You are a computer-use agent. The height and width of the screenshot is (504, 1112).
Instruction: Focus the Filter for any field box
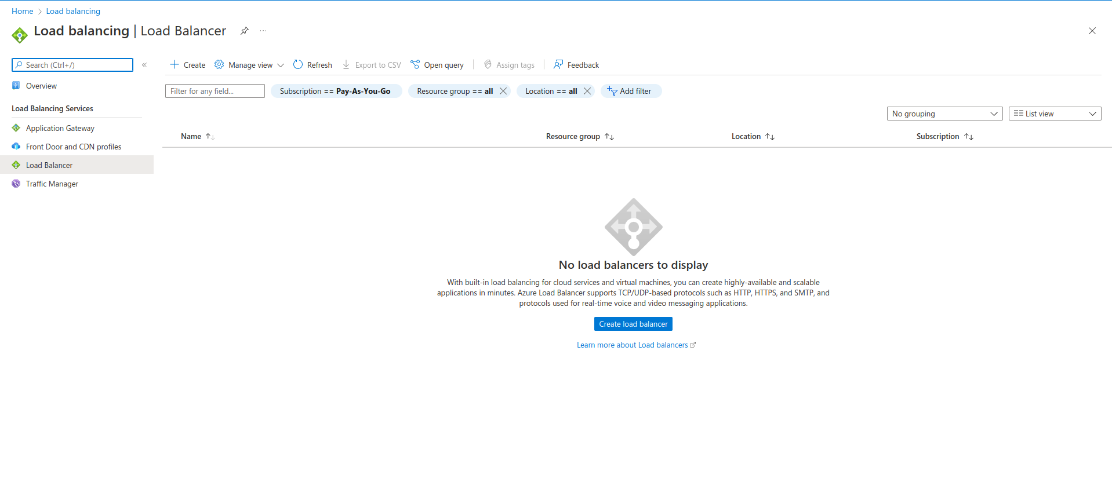[x=215, y=91]
